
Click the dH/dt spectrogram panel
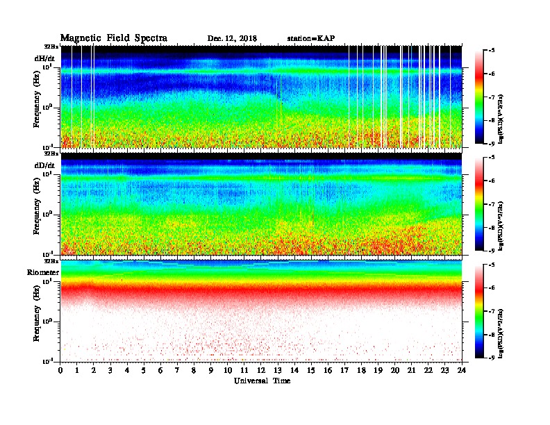tap(261, 97)
